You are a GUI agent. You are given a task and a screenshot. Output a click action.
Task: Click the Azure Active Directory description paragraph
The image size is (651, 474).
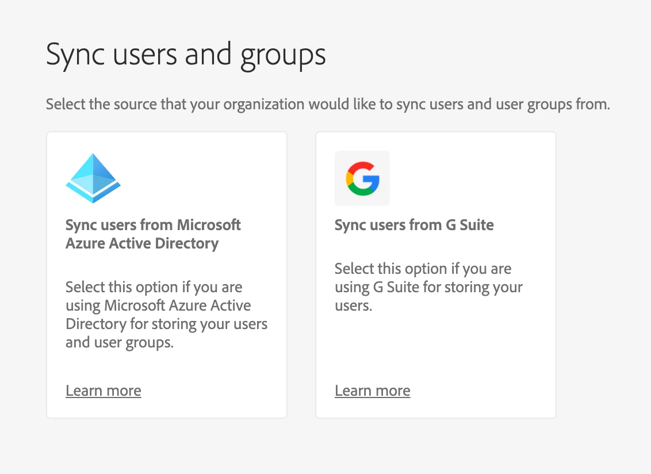(166, 315)
